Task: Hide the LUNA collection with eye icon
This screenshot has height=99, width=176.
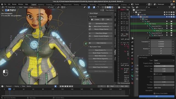Action: coord(169,12)
